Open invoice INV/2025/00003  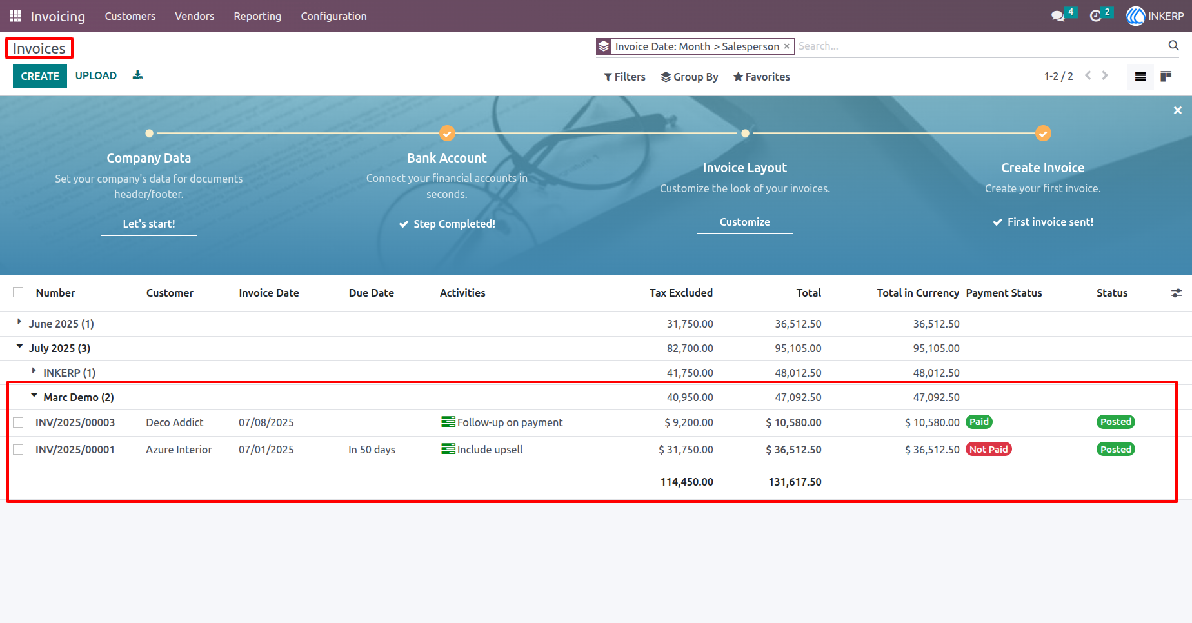(x=75, y=422)
